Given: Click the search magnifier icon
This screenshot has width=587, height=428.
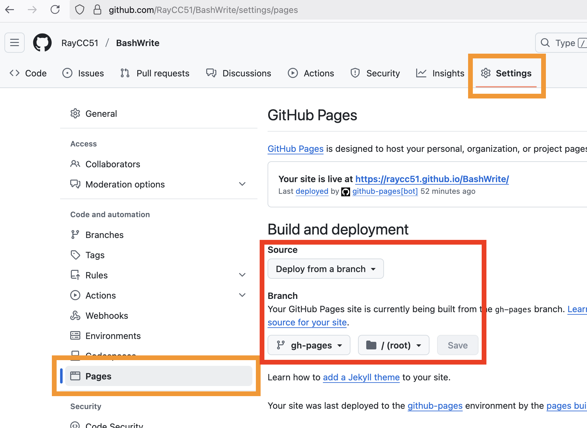Looking at the screenshot, I should (545, 43).
